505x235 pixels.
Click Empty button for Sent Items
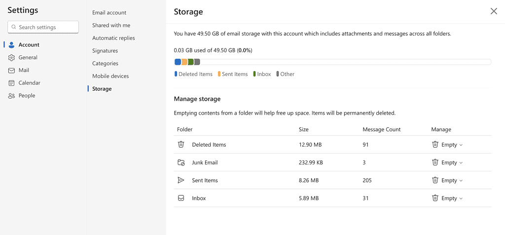447,180
